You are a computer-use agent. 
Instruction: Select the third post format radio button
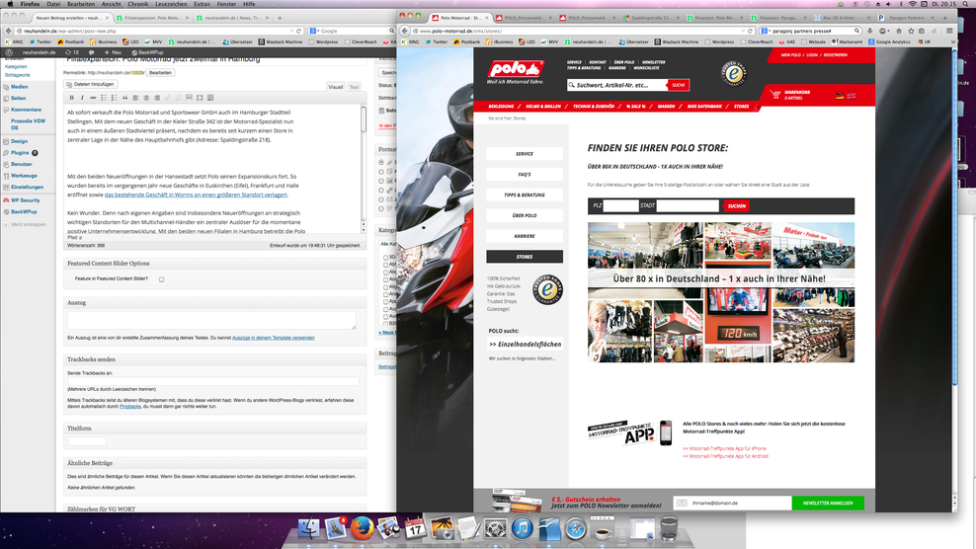click(x=381, y=181)
